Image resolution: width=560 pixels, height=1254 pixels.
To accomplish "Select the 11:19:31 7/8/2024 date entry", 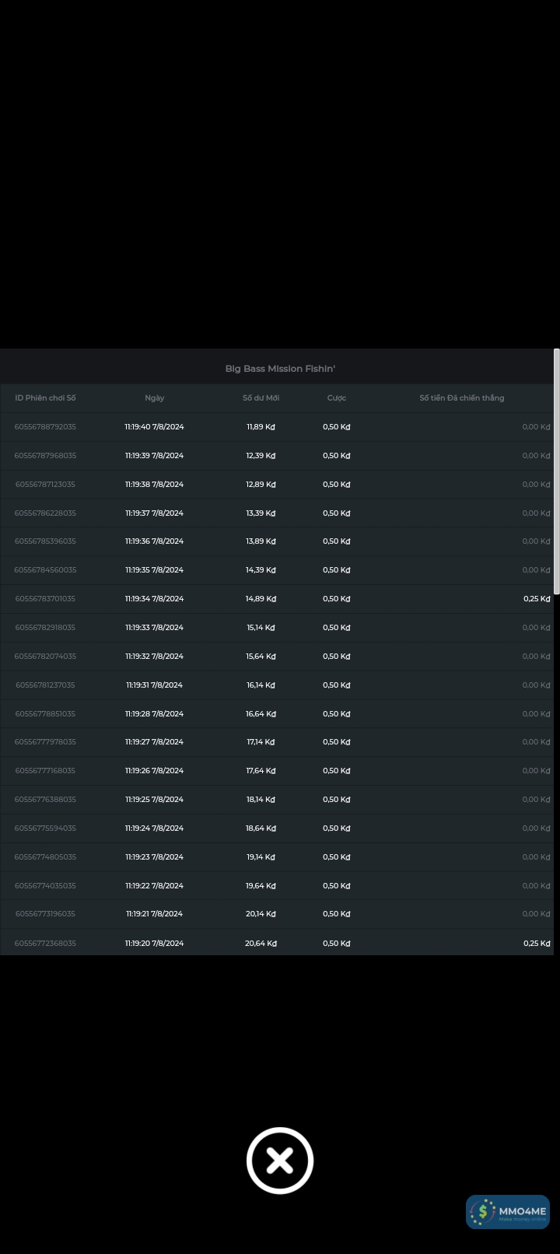I will tap(154, 685).
